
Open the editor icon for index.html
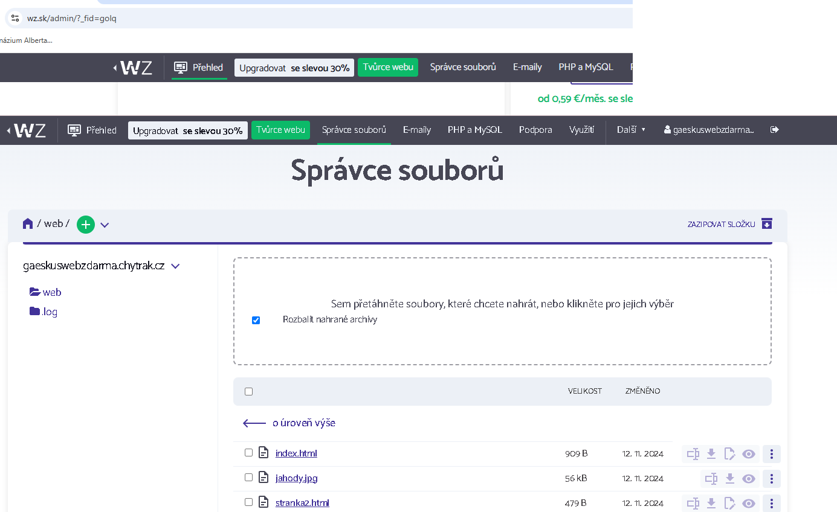pyautogui.click(x=730, y=454)
